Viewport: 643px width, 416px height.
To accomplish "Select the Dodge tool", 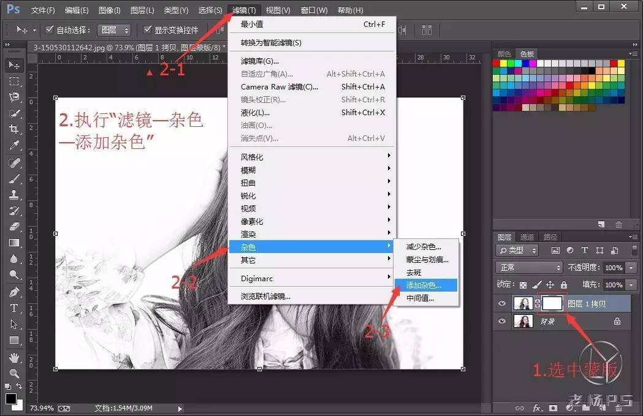I will click(14, 274).
